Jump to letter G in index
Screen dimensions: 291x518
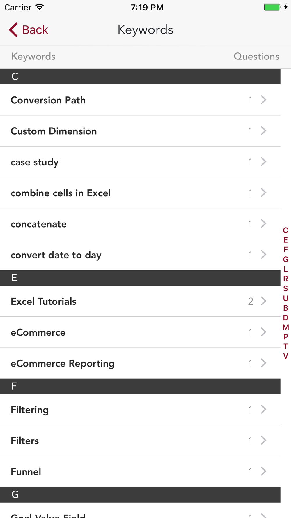pos(285,259)
